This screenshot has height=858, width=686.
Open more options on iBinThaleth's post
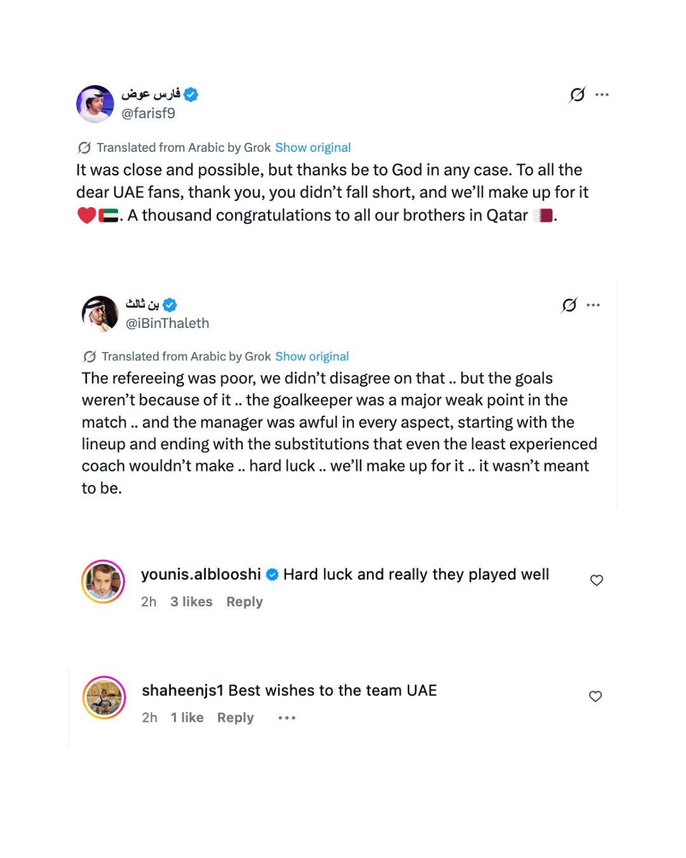click(593, 305)
